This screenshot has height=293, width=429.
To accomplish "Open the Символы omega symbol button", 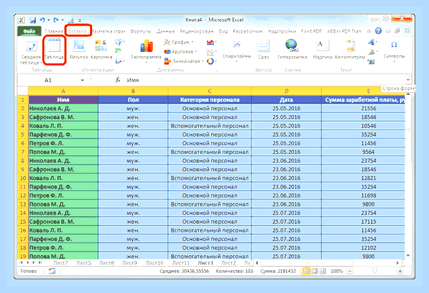I will coord(394,50).
